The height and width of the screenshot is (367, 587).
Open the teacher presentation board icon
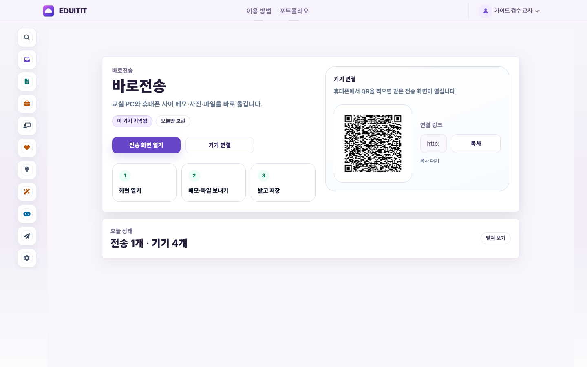(27, 126)
